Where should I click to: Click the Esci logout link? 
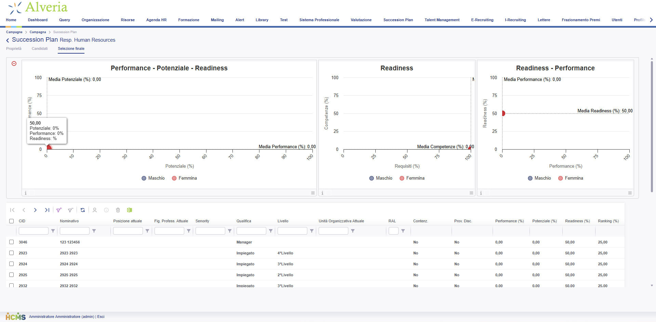click(x=101, y=317)
